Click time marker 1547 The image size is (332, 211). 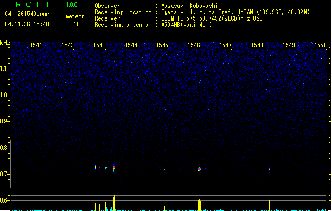pyautogui.click(x=226, y=45)
